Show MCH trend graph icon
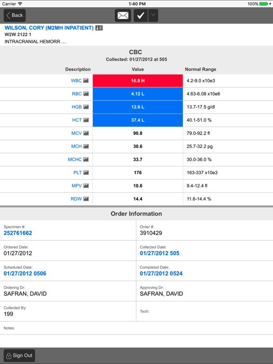The width and height of the screenshot is (273, 364). (86, 146)
